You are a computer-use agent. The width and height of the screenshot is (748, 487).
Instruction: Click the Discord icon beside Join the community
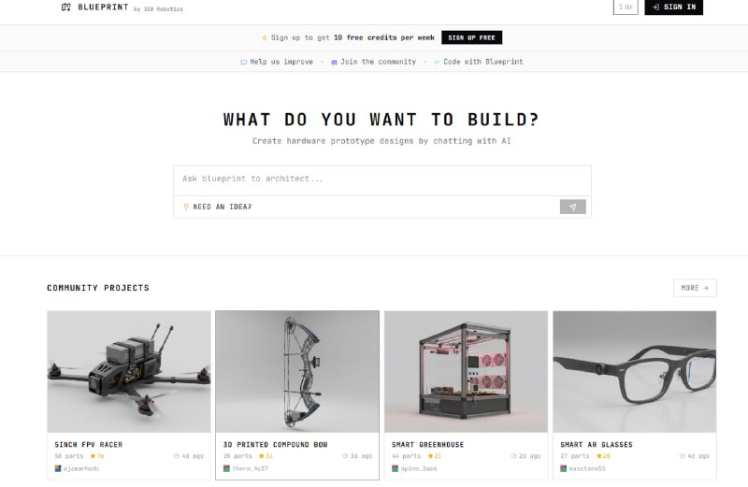[334, 62]
